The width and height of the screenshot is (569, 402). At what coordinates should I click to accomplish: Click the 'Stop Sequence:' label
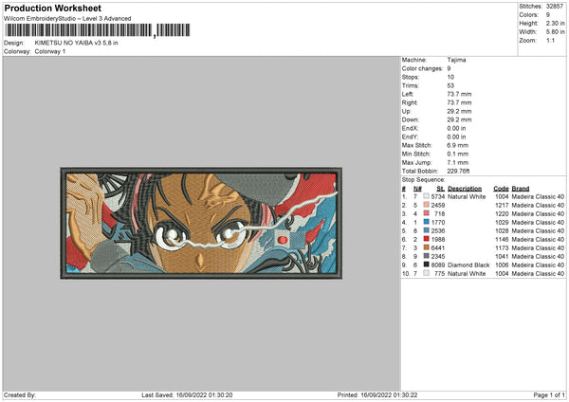(x=423, y=180)
